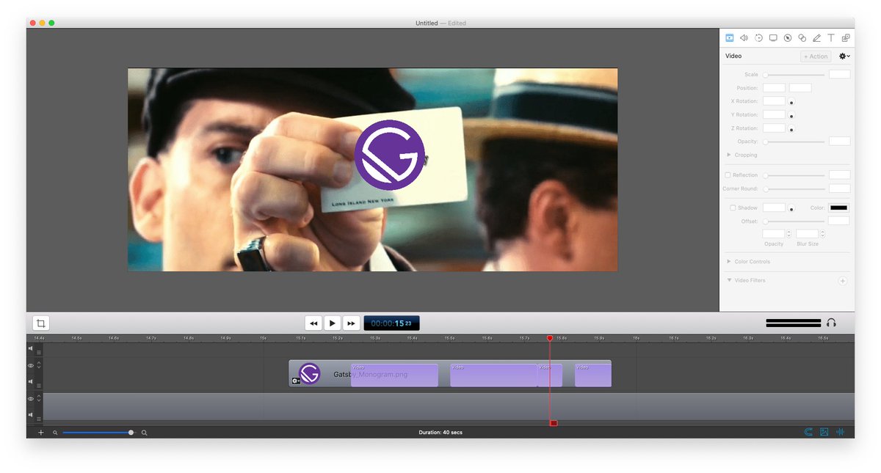Click the Opacity slider

pos(794,142)
